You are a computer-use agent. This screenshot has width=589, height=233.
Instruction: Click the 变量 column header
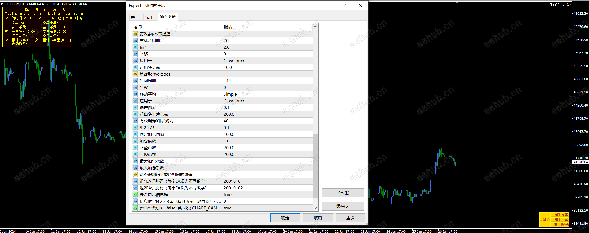click(177, 27)
